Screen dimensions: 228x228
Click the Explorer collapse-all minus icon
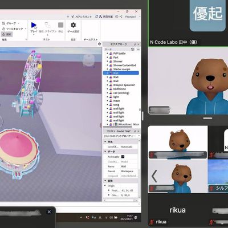coord(138,49)
